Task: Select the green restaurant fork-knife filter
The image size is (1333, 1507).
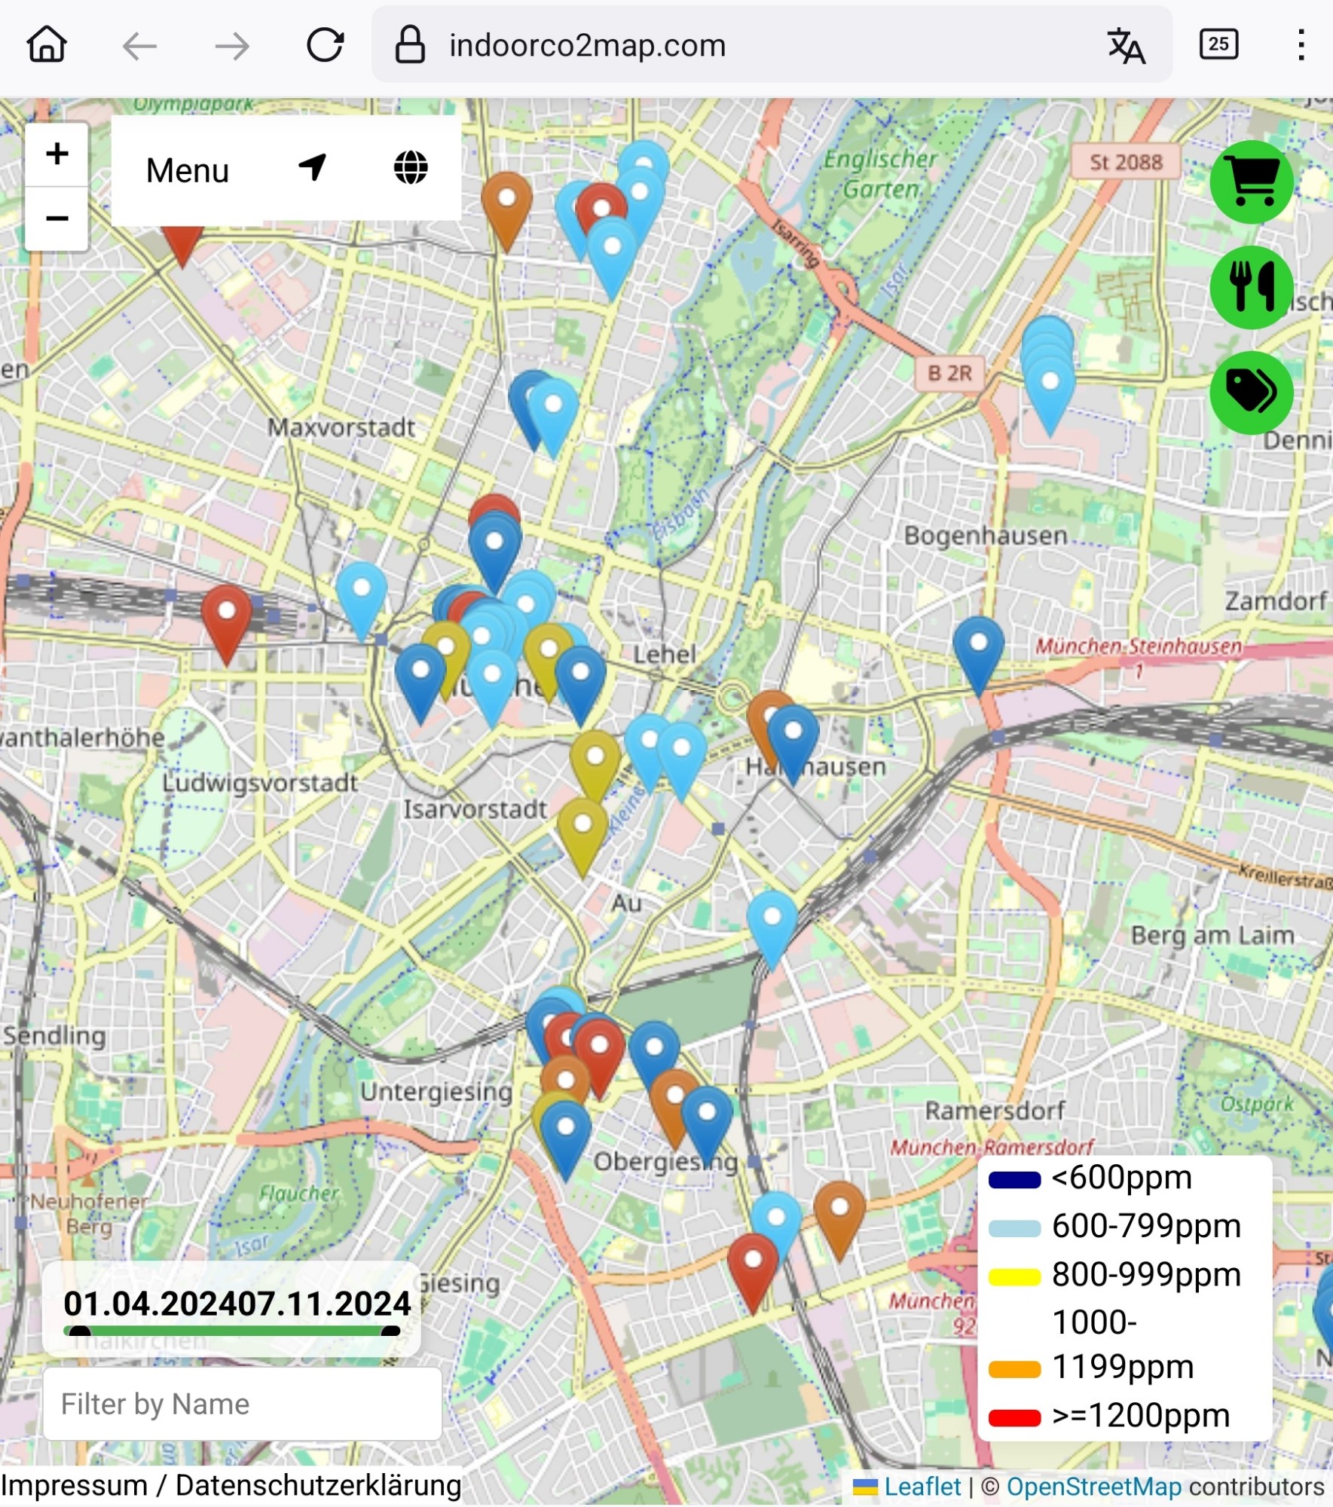Action: point(1251,287)
